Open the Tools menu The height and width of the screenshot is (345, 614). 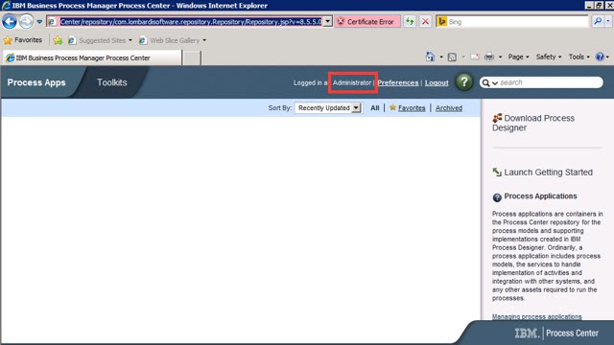tap(579, 57)
